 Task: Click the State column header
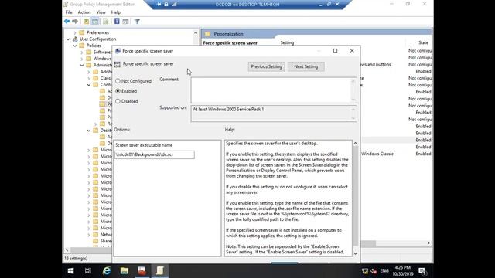click(x=423, y=42)
